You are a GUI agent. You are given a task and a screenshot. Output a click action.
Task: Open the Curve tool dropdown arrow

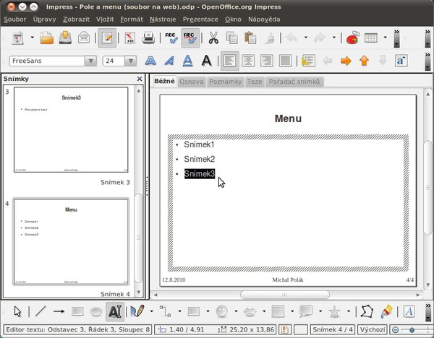click(151, 311)
